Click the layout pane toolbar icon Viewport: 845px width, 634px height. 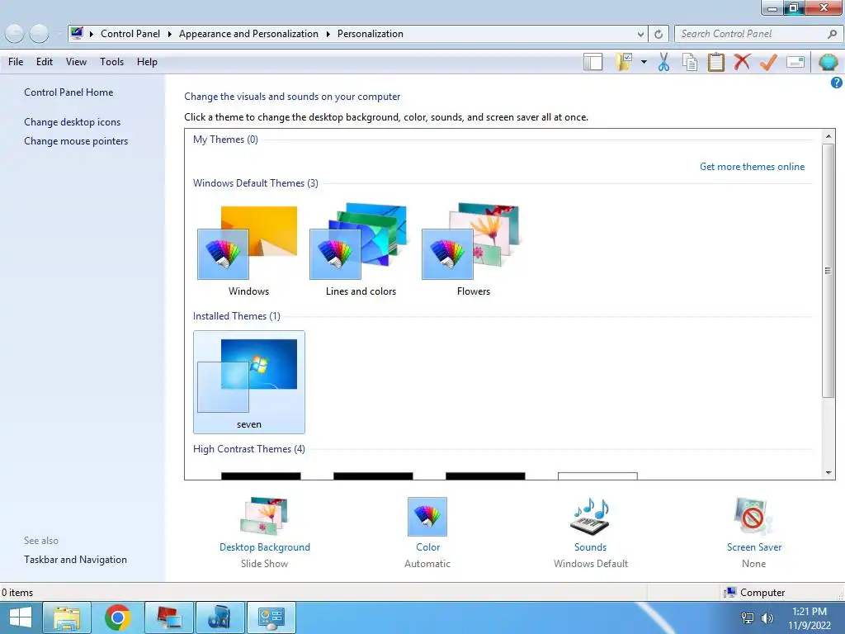tap(592, 62)
